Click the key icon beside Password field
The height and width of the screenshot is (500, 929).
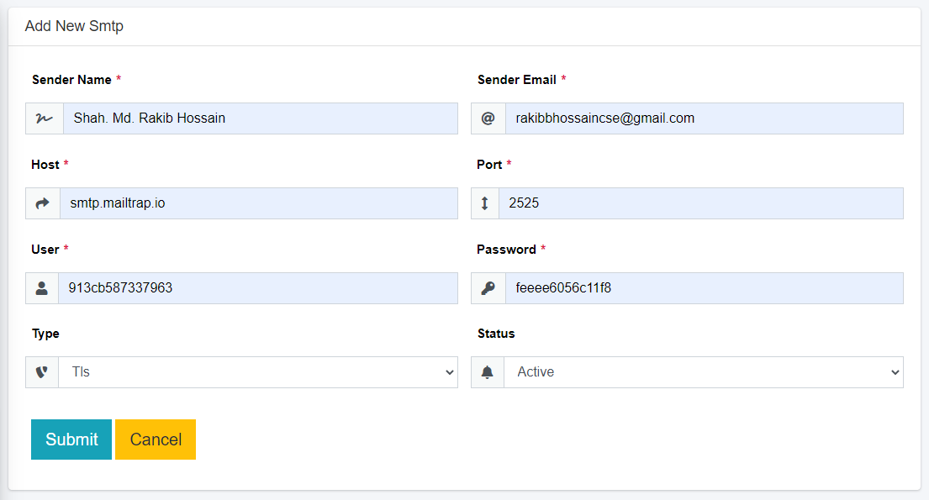click(488, 288)
